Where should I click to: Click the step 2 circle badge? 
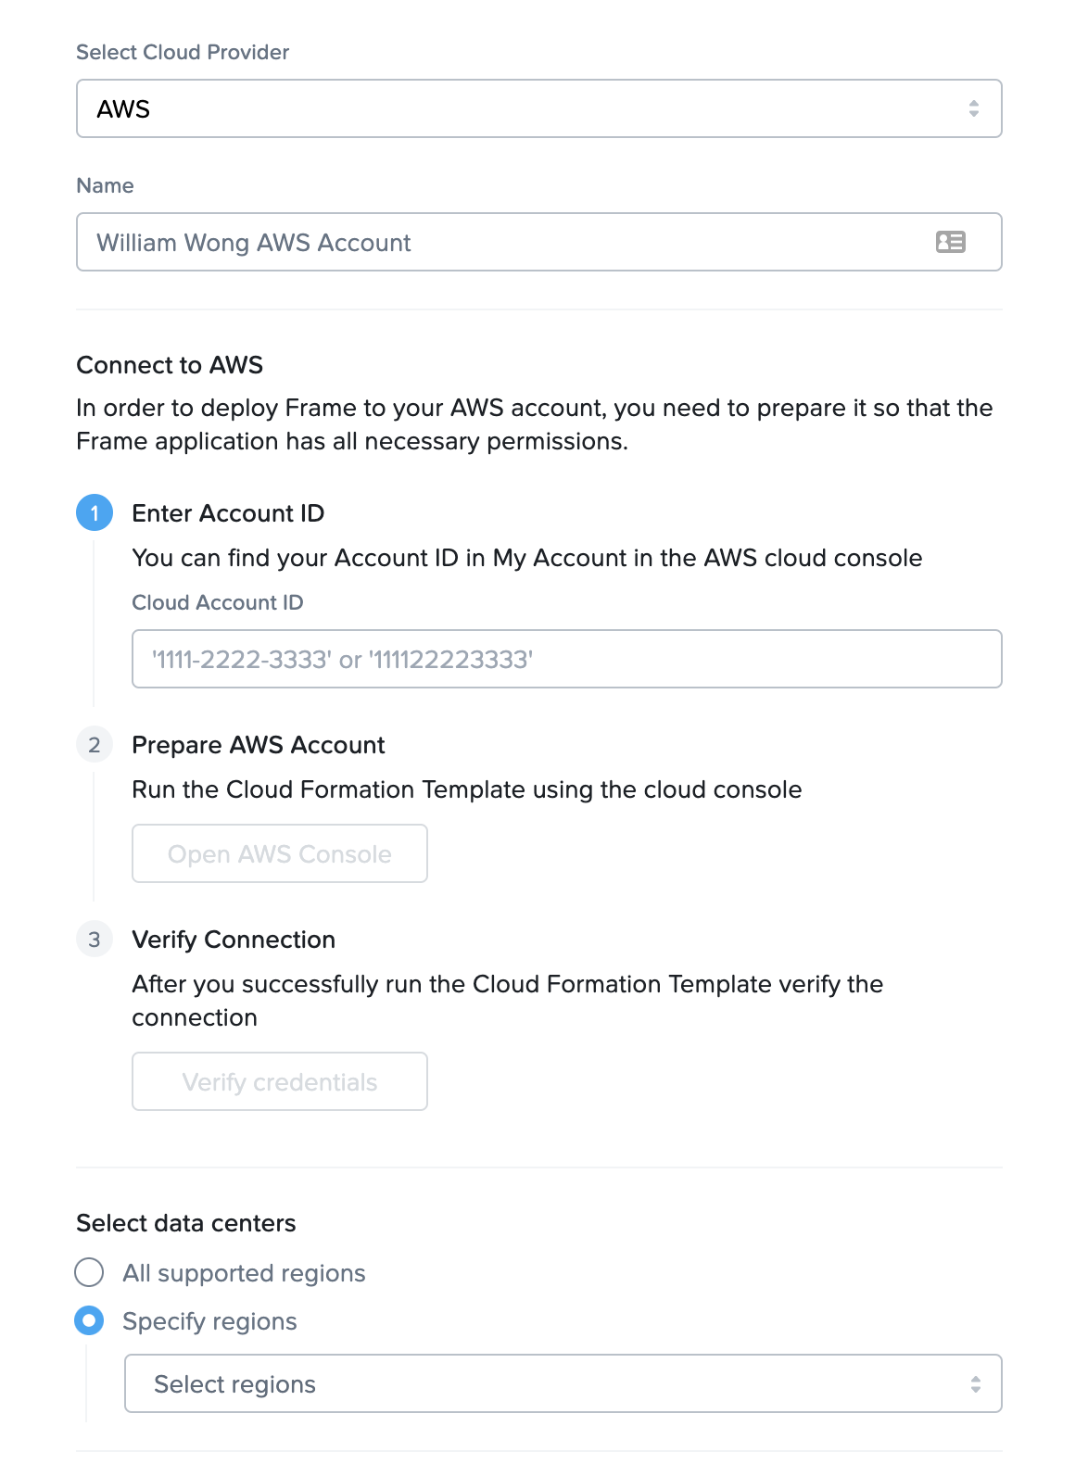tap(94, 745)
